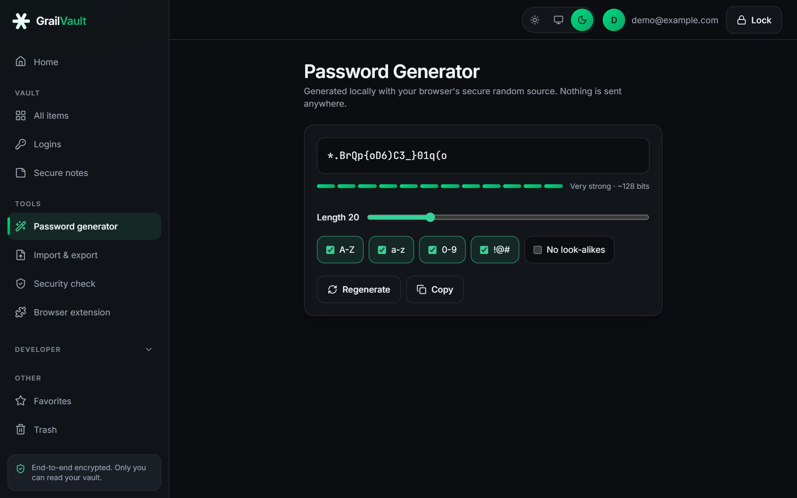Uncheck the A-Z uppercase checkbox
797x498 pixels.
pos(330,250)
